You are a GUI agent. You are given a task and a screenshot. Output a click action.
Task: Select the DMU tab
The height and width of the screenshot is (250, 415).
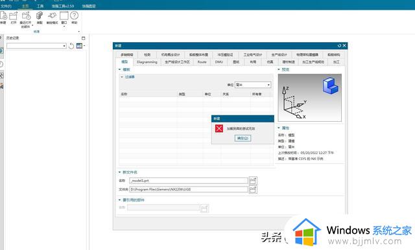click(219, 62)
